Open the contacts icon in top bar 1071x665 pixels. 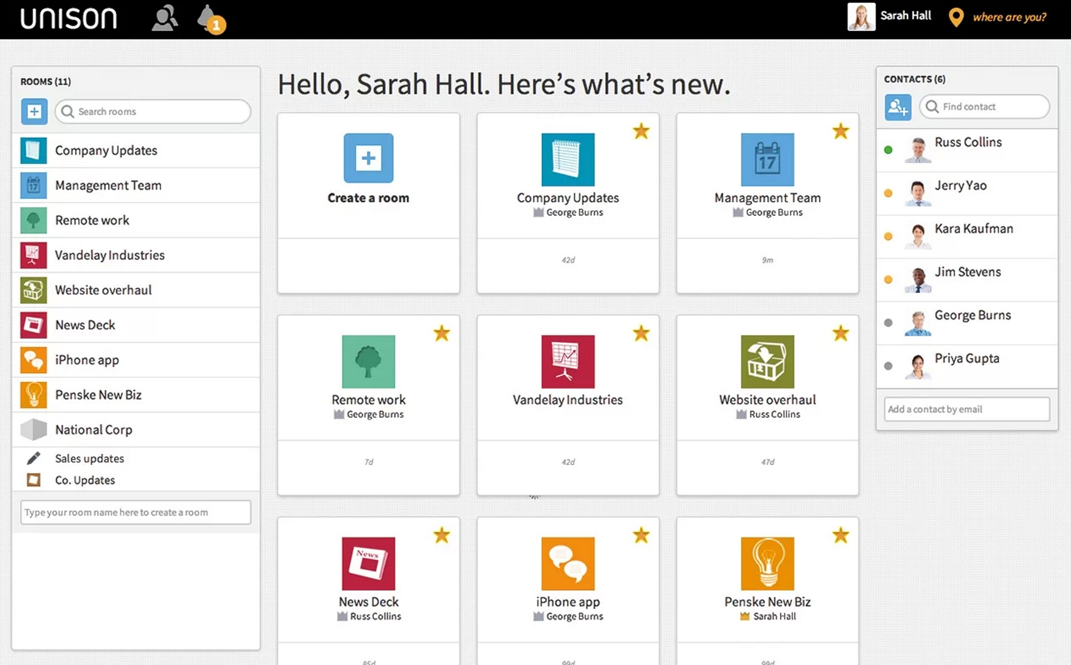[x=164, y=18]
